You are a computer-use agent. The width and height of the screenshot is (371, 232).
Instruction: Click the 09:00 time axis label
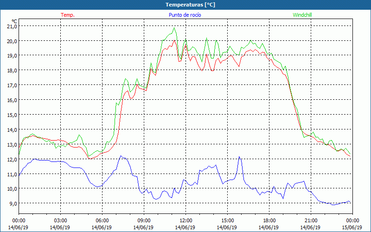point(144,221)
